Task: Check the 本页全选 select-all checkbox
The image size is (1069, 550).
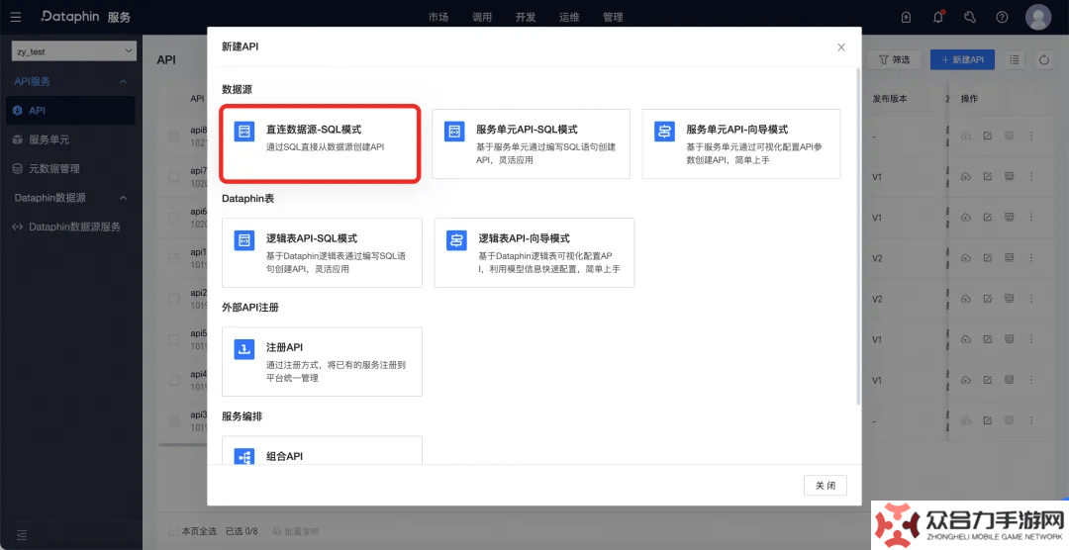Action: click(174, 531)
